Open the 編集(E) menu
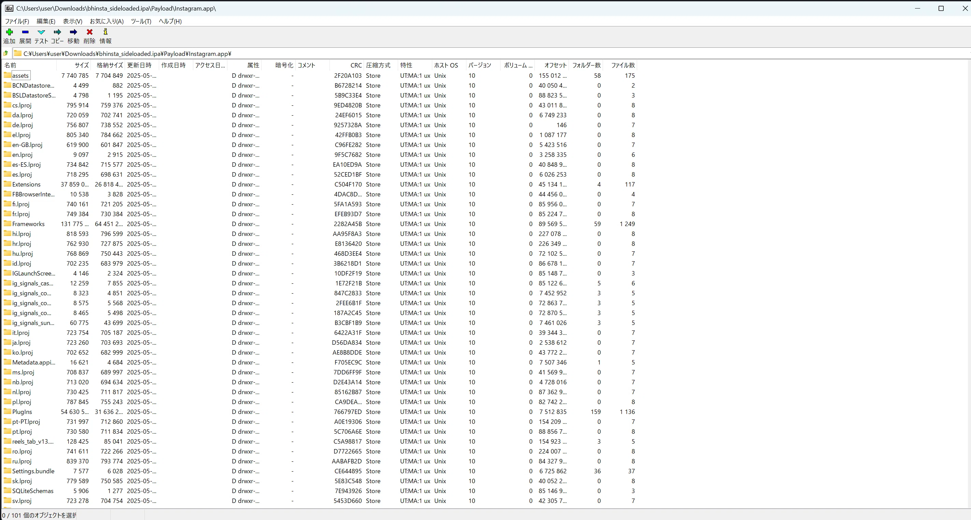This screenshot has width=971, height=520. pyautogui.click(x=46, y=21)
